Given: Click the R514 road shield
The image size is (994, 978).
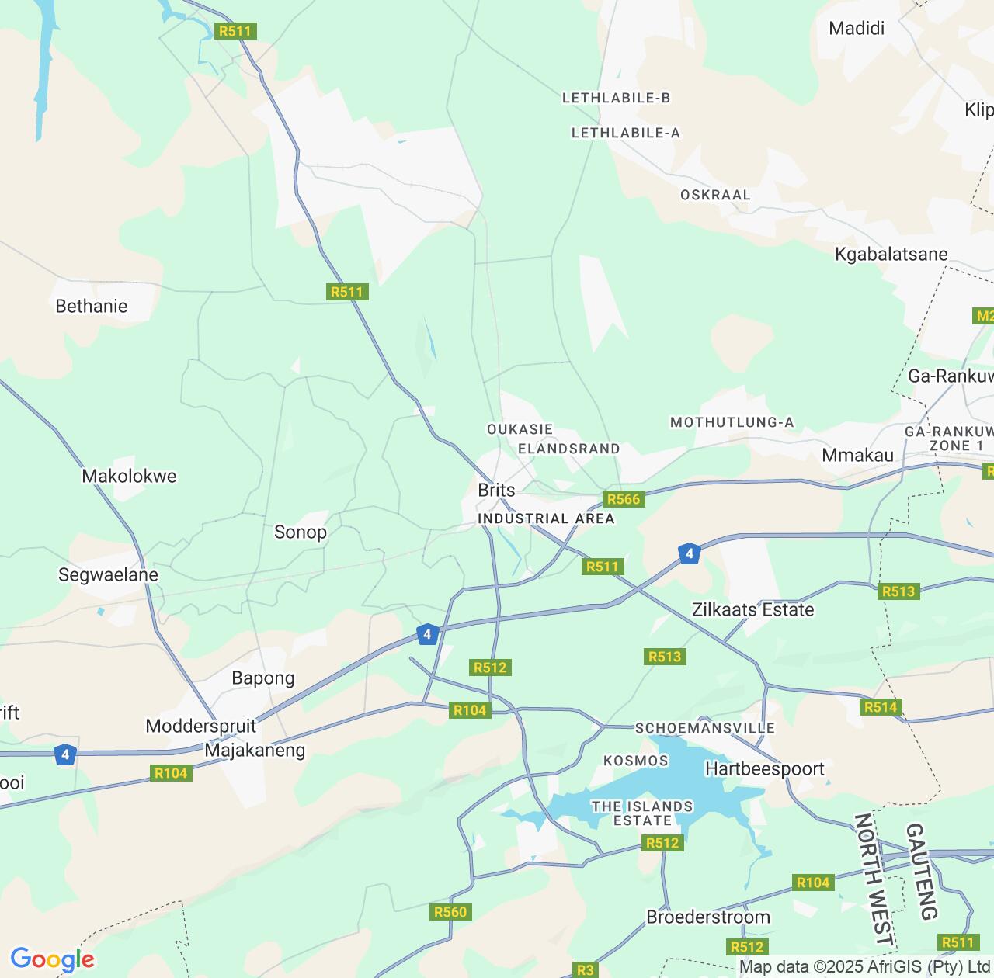Looking at the screenshot, I should pyautogui.click(x=881, y=707).
